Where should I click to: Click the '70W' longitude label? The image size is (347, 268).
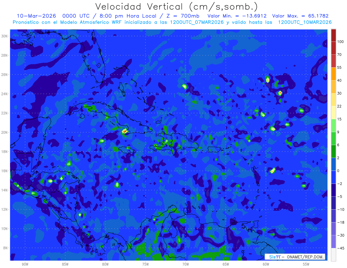[x=186, y=264]
